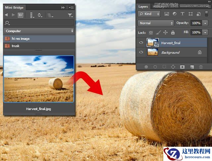Delete the selected layer with trash icon
212x161 pixels.
[201, 67]
